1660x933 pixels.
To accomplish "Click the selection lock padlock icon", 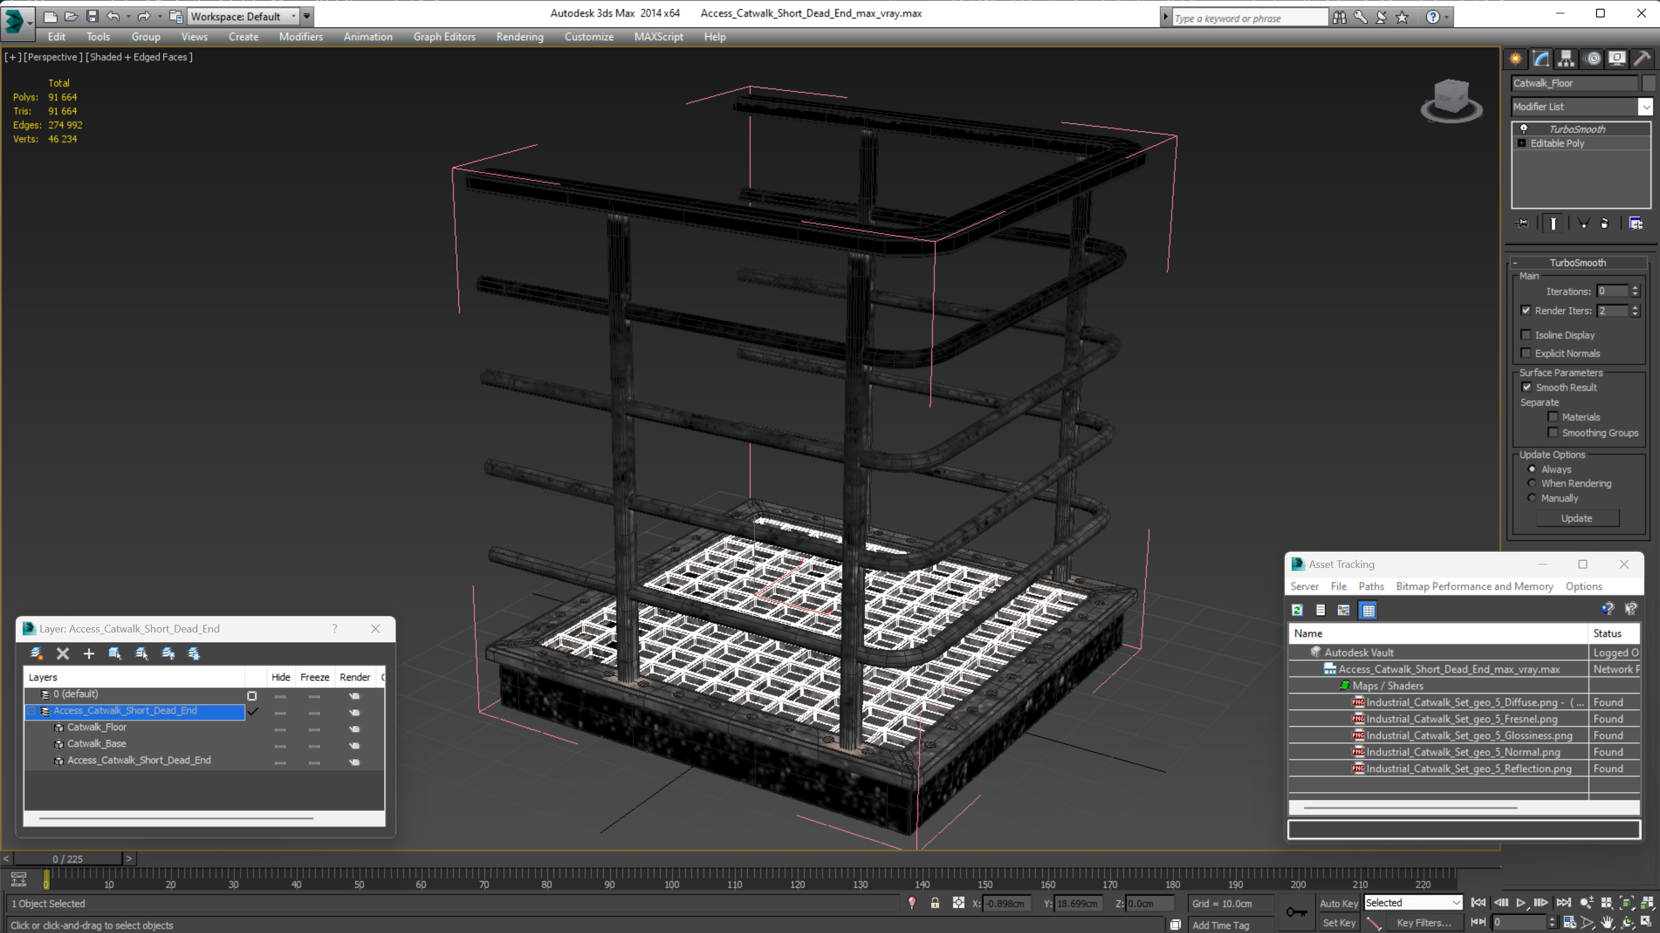I will point(934,903).
